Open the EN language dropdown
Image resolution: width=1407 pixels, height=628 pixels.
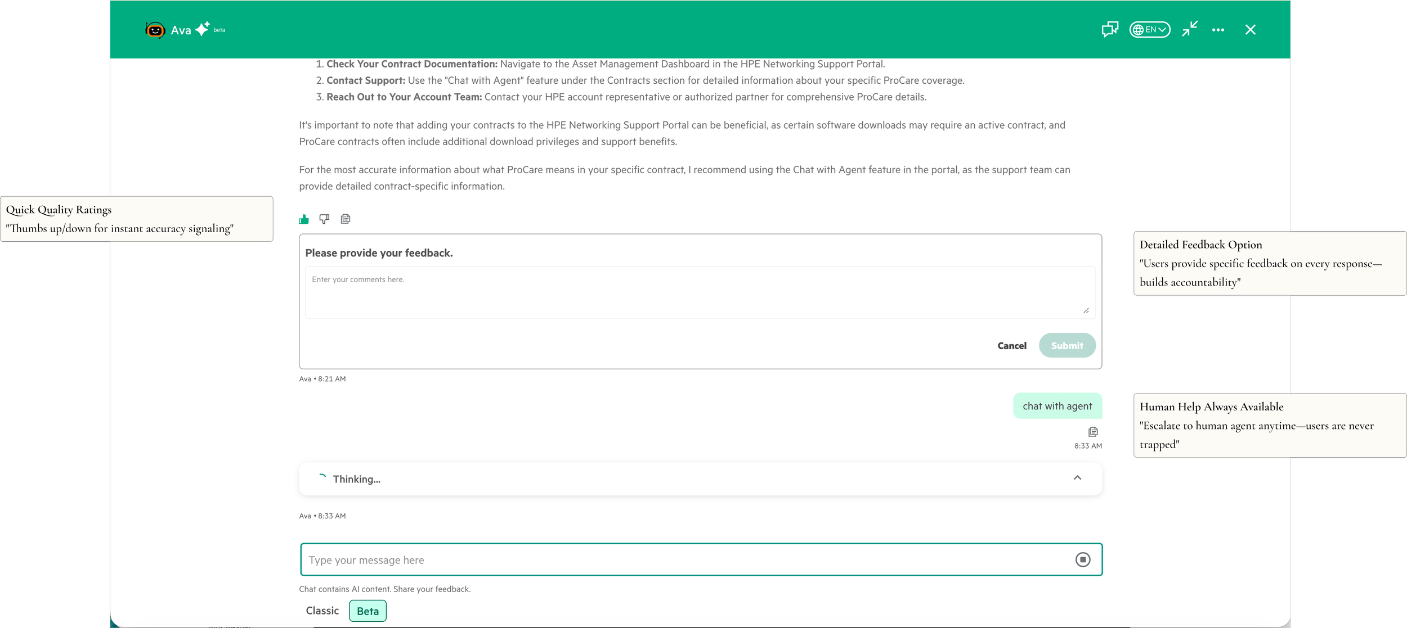1150,30
